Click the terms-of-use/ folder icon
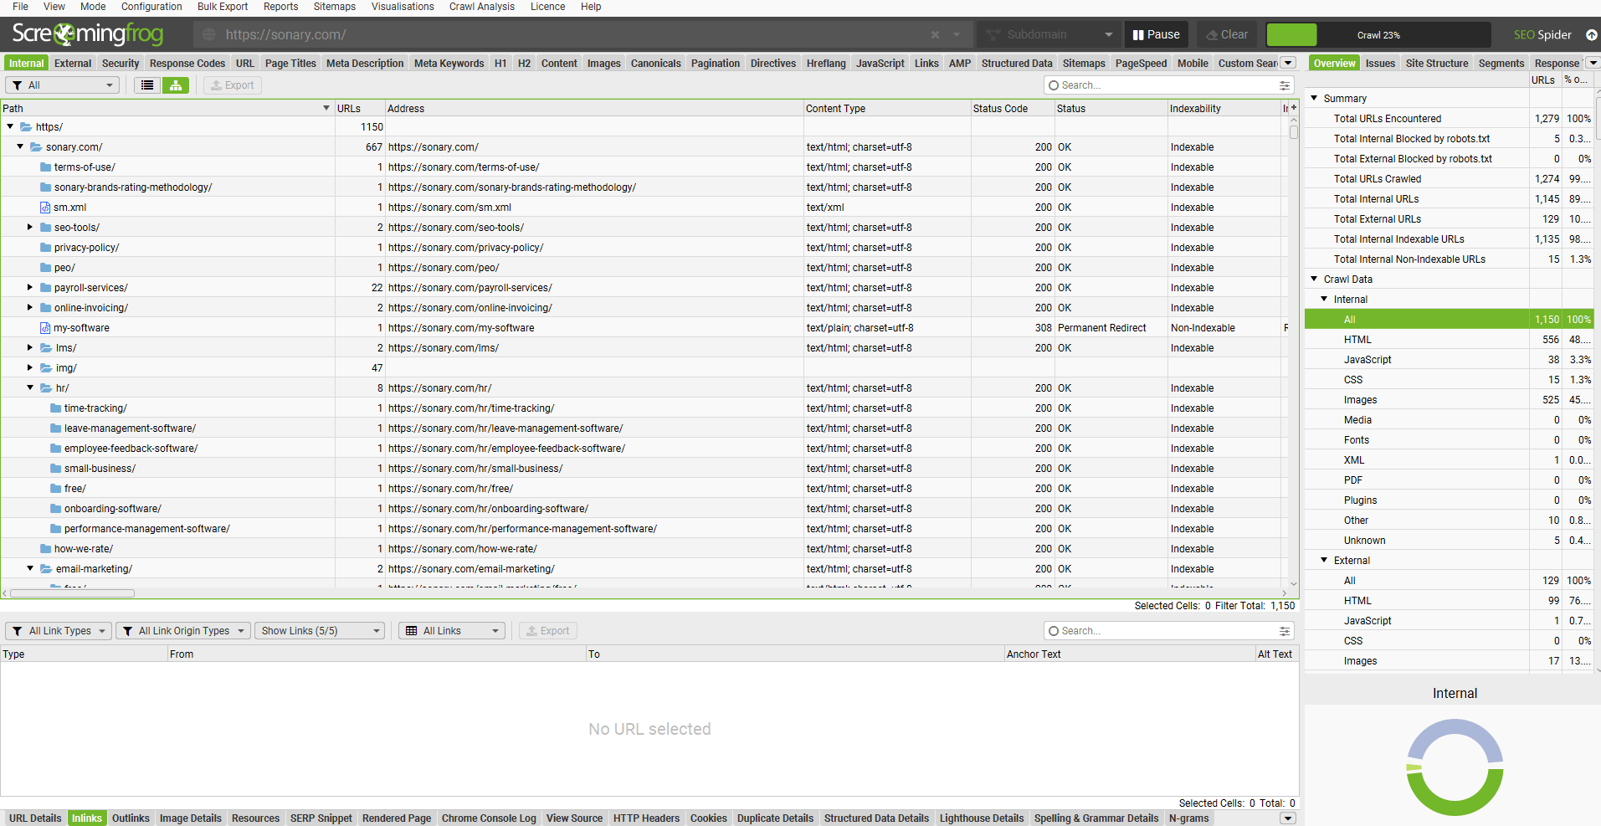The image size is (1601, 826). point(46,167)
